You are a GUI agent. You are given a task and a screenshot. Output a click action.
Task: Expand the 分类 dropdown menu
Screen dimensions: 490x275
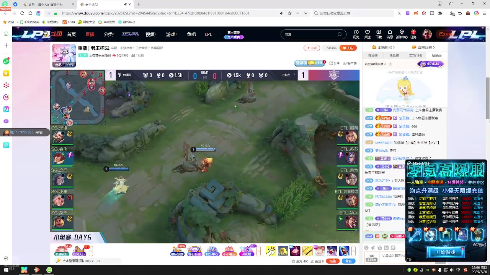[109, 34]
